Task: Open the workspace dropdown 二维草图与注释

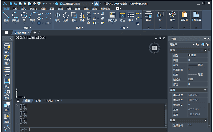Action: 77,4
